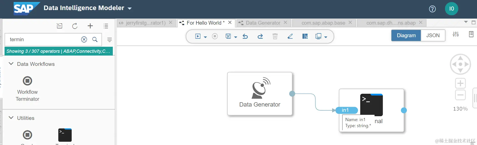
Task: Stop the graph execution
Action: 215,36
